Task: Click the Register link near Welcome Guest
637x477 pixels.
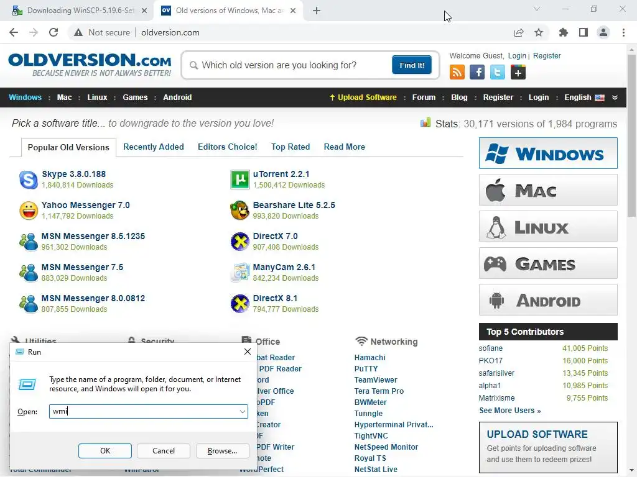Action: click(x=547, y=56)
